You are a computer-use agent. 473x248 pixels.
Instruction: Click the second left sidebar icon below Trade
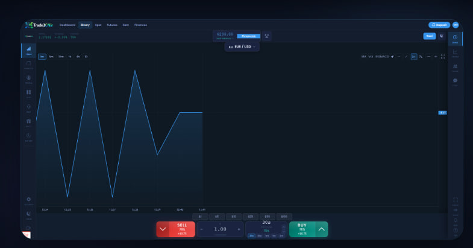pyautogui.click(x=29, y=65)
